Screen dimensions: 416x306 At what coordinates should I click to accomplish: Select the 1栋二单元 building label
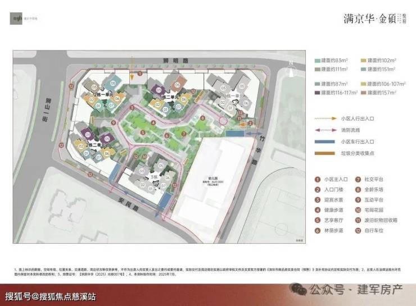click(x=170, y=97)
